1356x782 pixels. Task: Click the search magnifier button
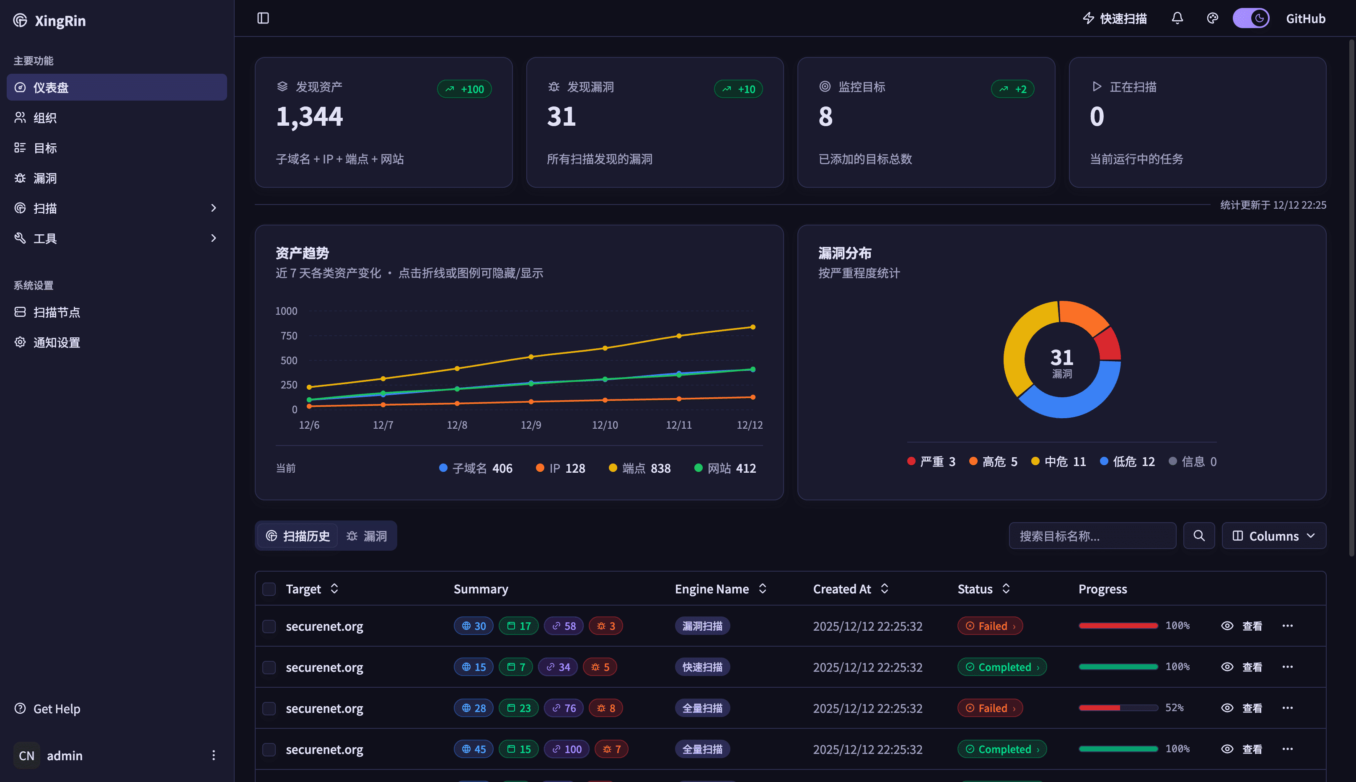(1198, 536)
